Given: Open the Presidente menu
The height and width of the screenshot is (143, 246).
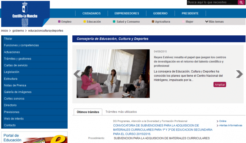Looking at the screenshot, I should pyautogui.click(x=190, y=13).
